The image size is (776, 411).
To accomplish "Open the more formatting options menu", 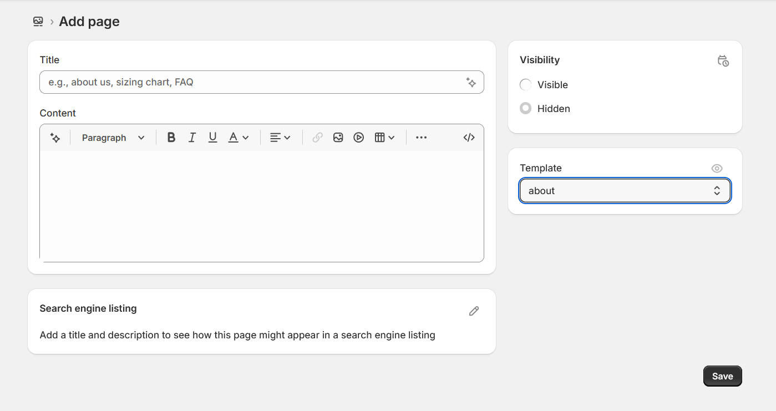I will (421, 137).
